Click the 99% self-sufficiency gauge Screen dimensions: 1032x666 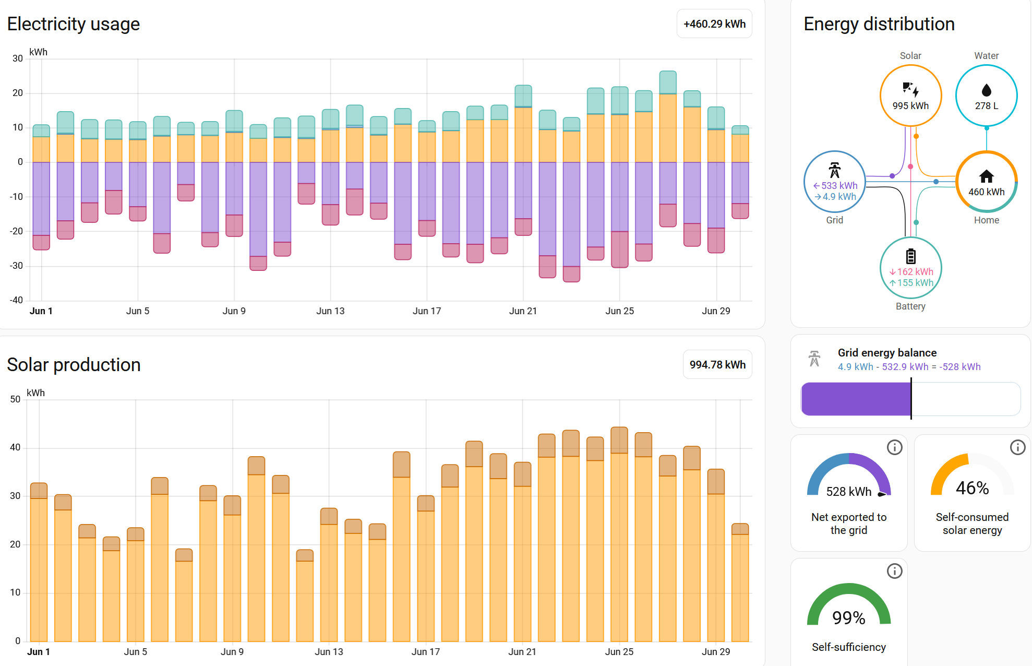tap(849, 604)
